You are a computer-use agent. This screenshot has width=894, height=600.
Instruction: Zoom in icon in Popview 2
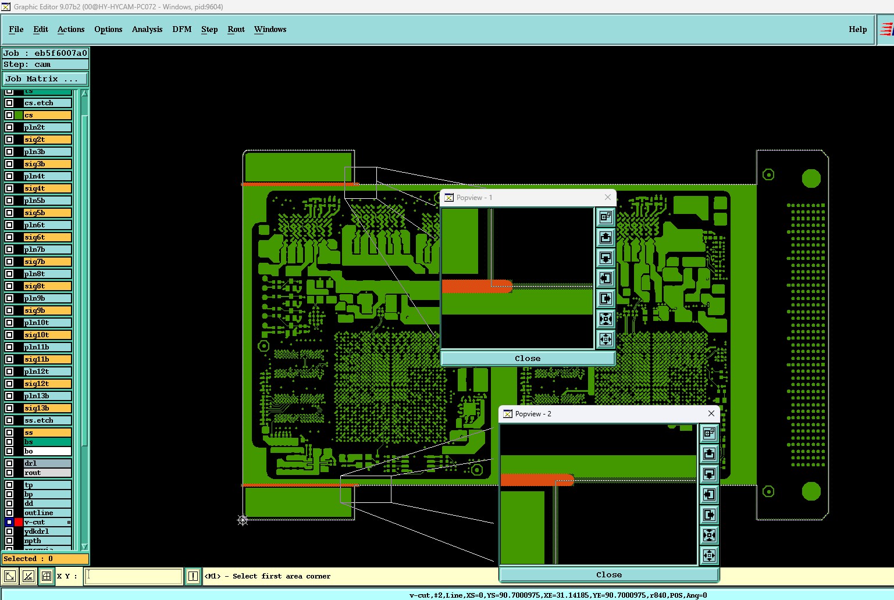coord(709,535)
